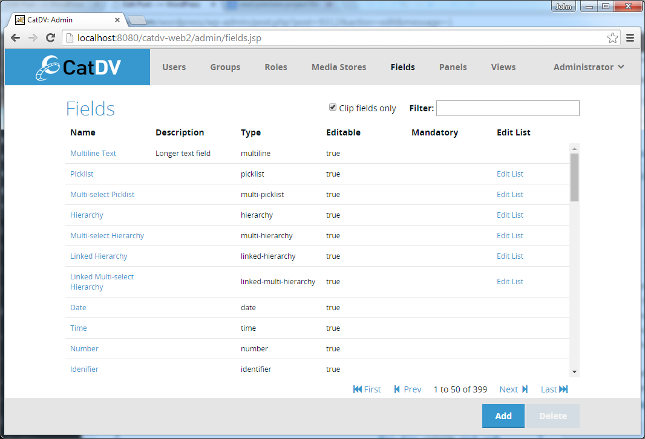Click the scrollbar down arrow
The height and width of the screenshot is (439, 645).
point(574,372)
